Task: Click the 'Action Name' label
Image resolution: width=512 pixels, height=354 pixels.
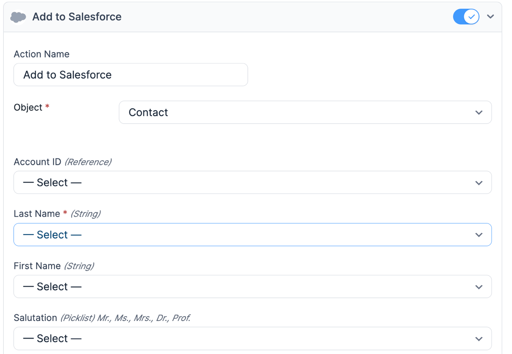Action: click(x=42, y=54)
